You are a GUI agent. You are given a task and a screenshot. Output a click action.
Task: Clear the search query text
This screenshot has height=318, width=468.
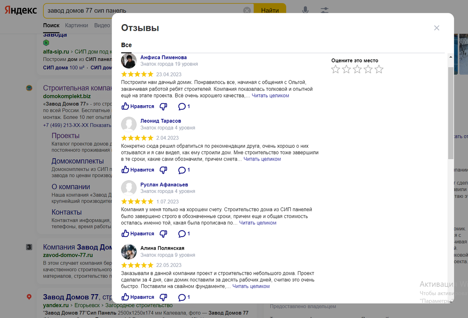click(247, 11)
